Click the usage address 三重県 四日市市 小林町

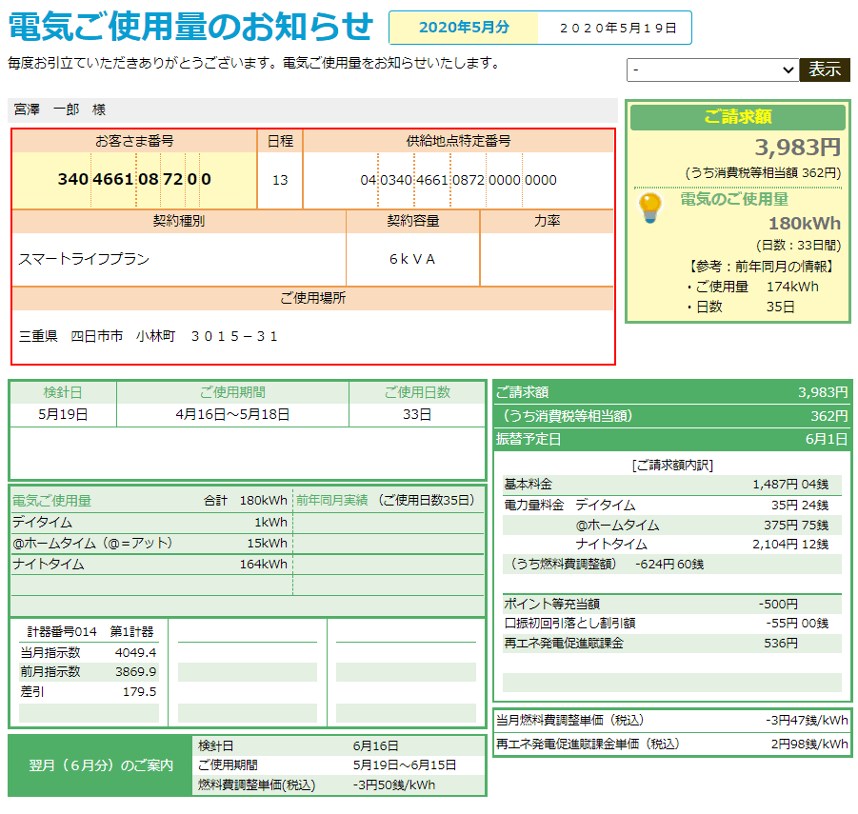coord(149,336)
